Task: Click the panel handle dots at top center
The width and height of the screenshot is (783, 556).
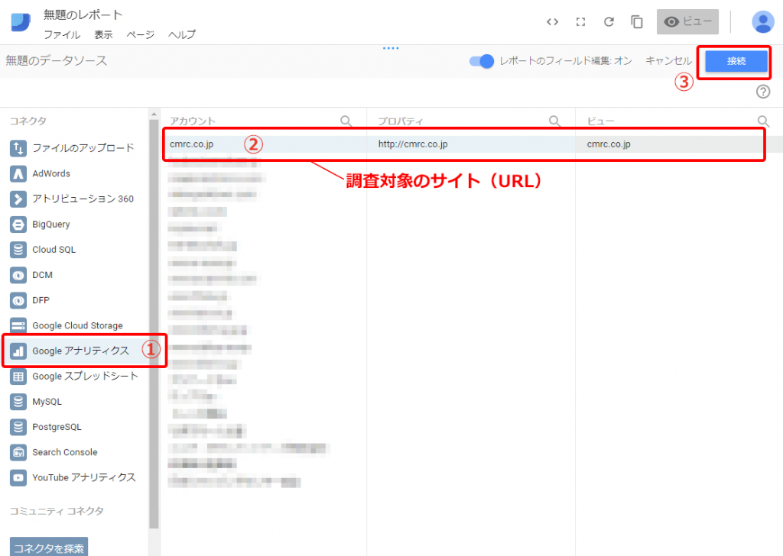Action: [391, 48]
